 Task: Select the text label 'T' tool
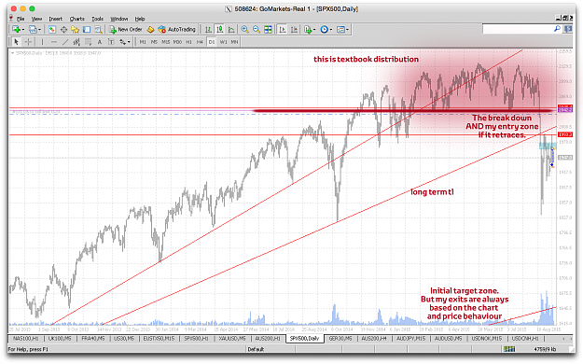111,42
